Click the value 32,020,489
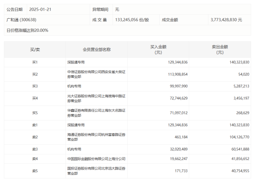 [x=179, y=149]
